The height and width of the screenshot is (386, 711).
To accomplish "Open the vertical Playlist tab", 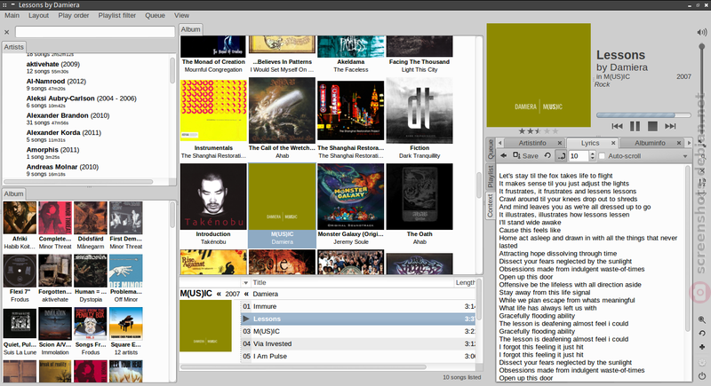I will tap(491, 177).
